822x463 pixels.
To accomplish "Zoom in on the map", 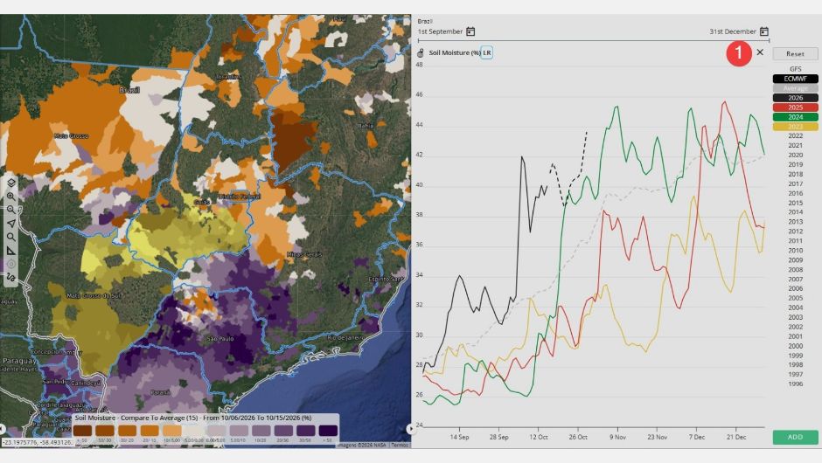I will tap(11, 197).
